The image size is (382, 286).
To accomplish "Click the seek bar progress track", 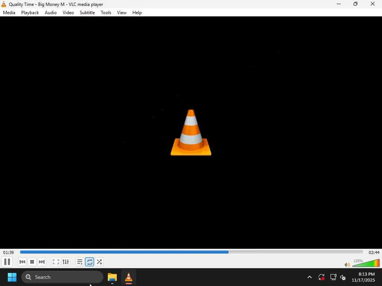I will click(191, 252).
